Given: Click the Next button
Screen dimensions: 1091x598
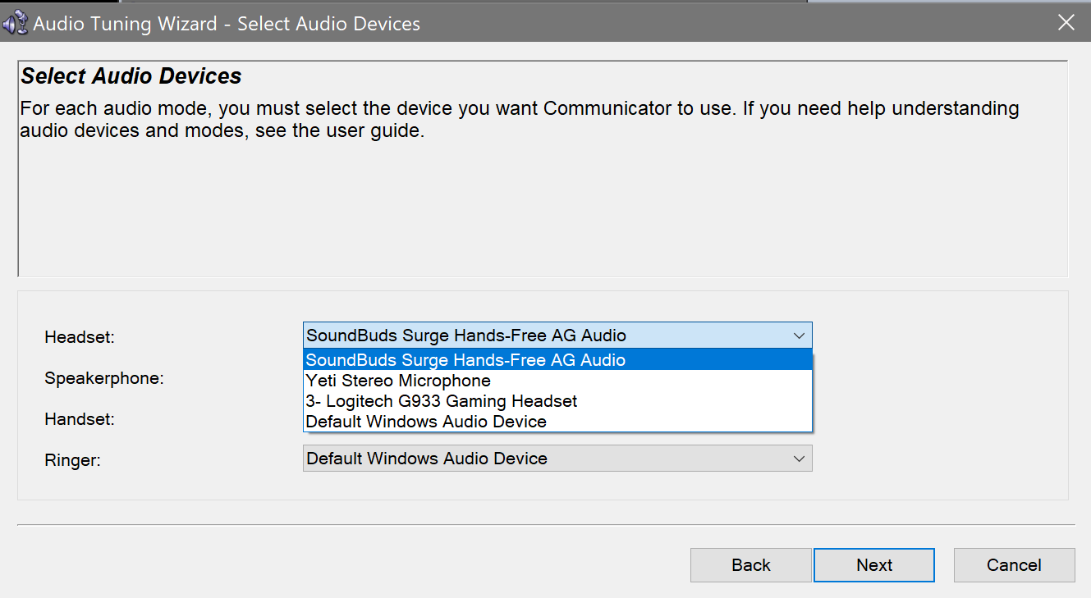Looking at the screenshot, I should pyautogui.click(x=873, y=564).
